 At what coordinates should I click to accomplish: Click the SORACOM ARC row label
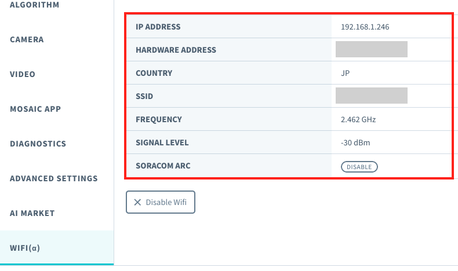point(163,166)
